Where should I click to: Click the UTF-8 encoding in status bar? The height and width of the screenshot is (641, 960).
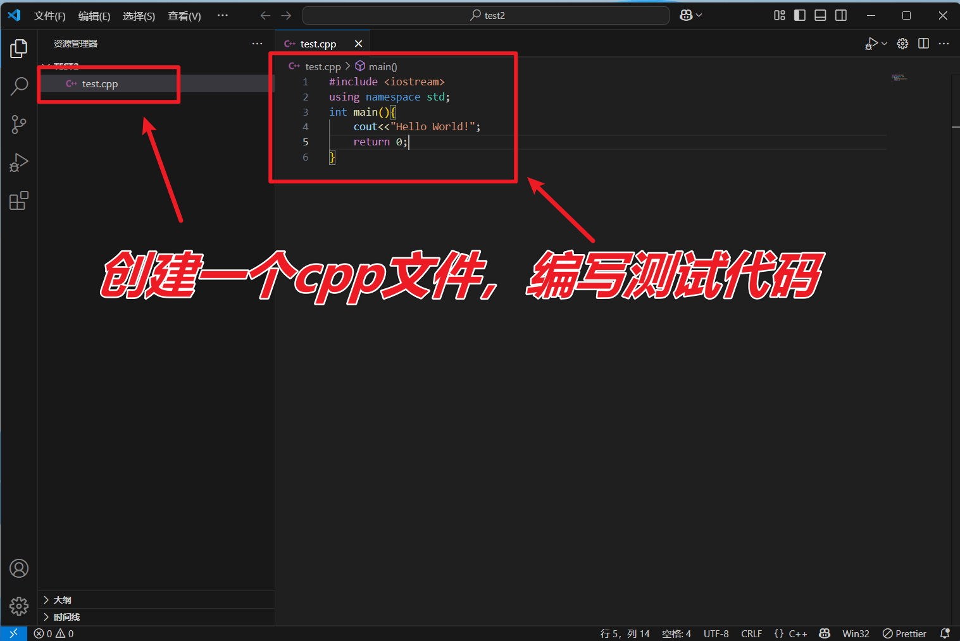pyautogui.click(x=716, y=633)
